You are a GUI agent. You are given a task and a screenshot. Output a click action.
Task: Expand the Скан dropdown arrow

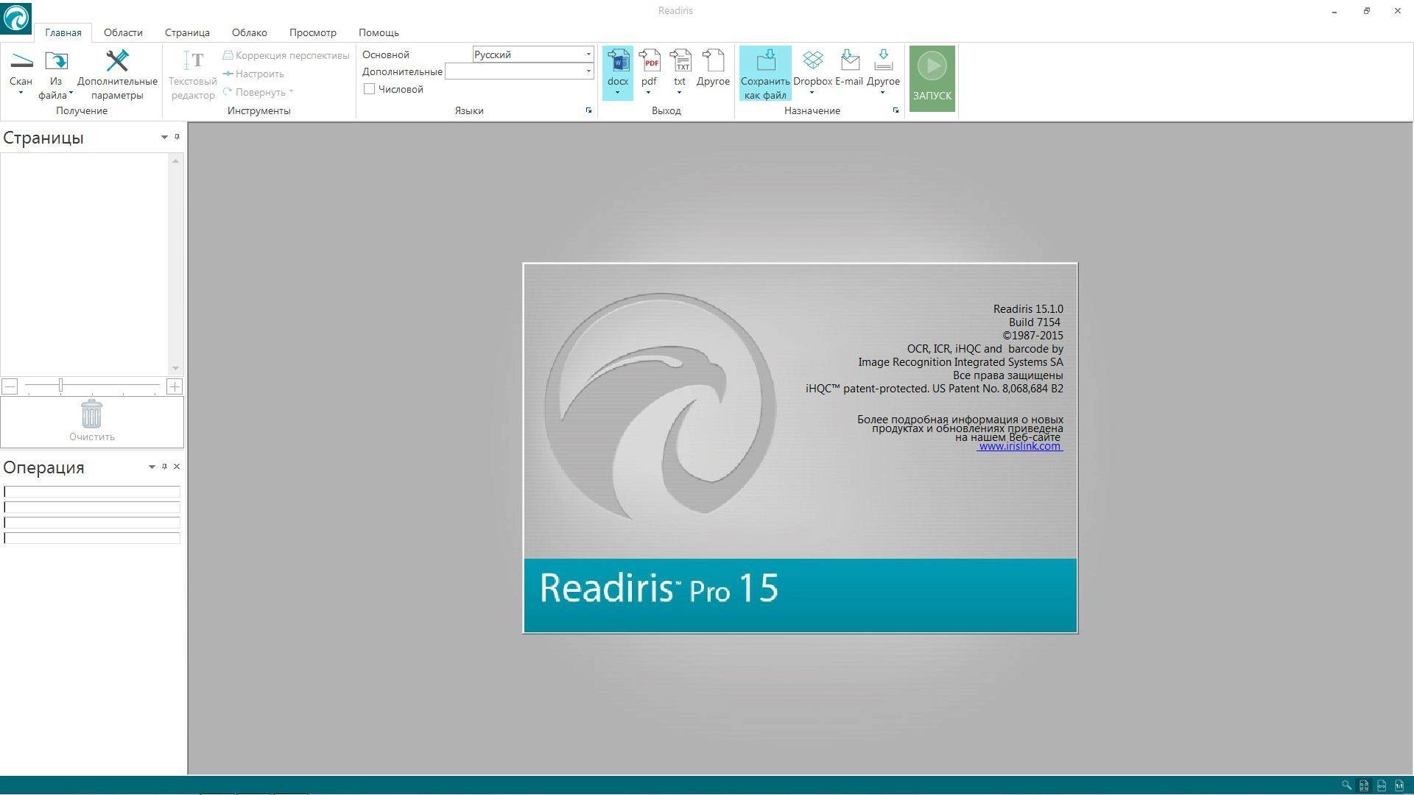click(x=21, y=93)
